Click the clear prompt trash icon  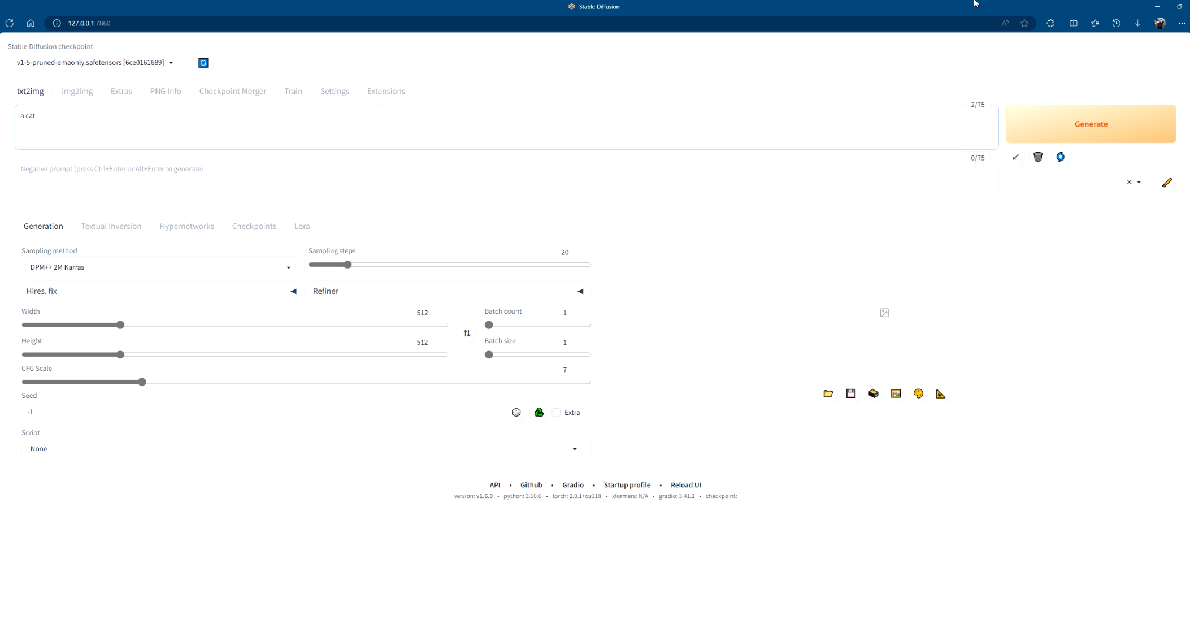coord(1038,157)
